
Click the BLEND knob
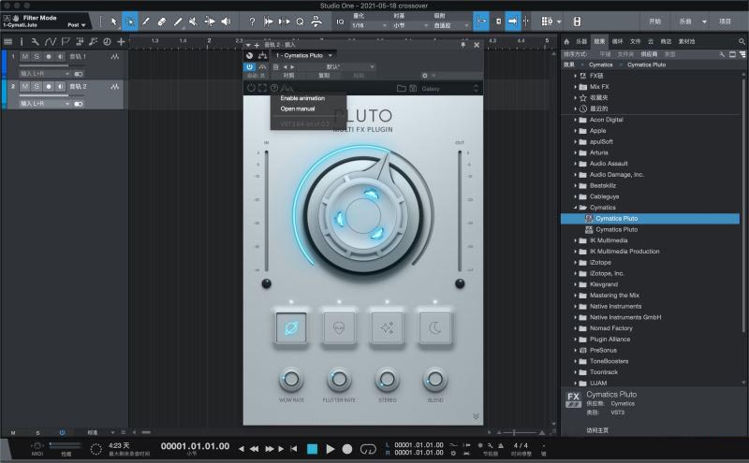434,380
